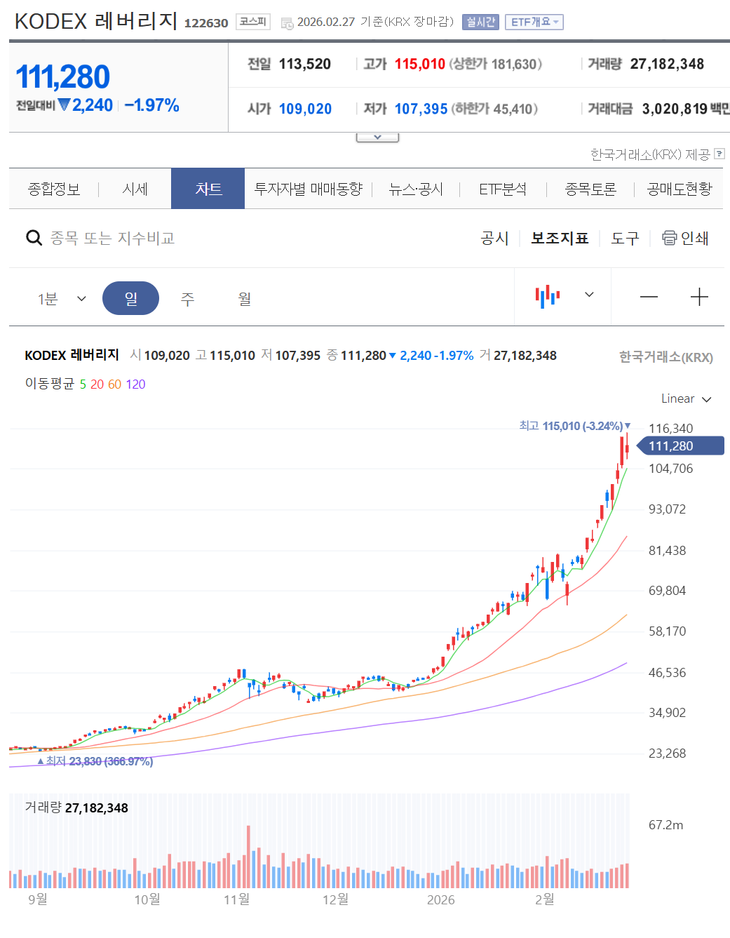Select the 일 daily period
The height and width of the screenshot is (938, 730).
130,298
